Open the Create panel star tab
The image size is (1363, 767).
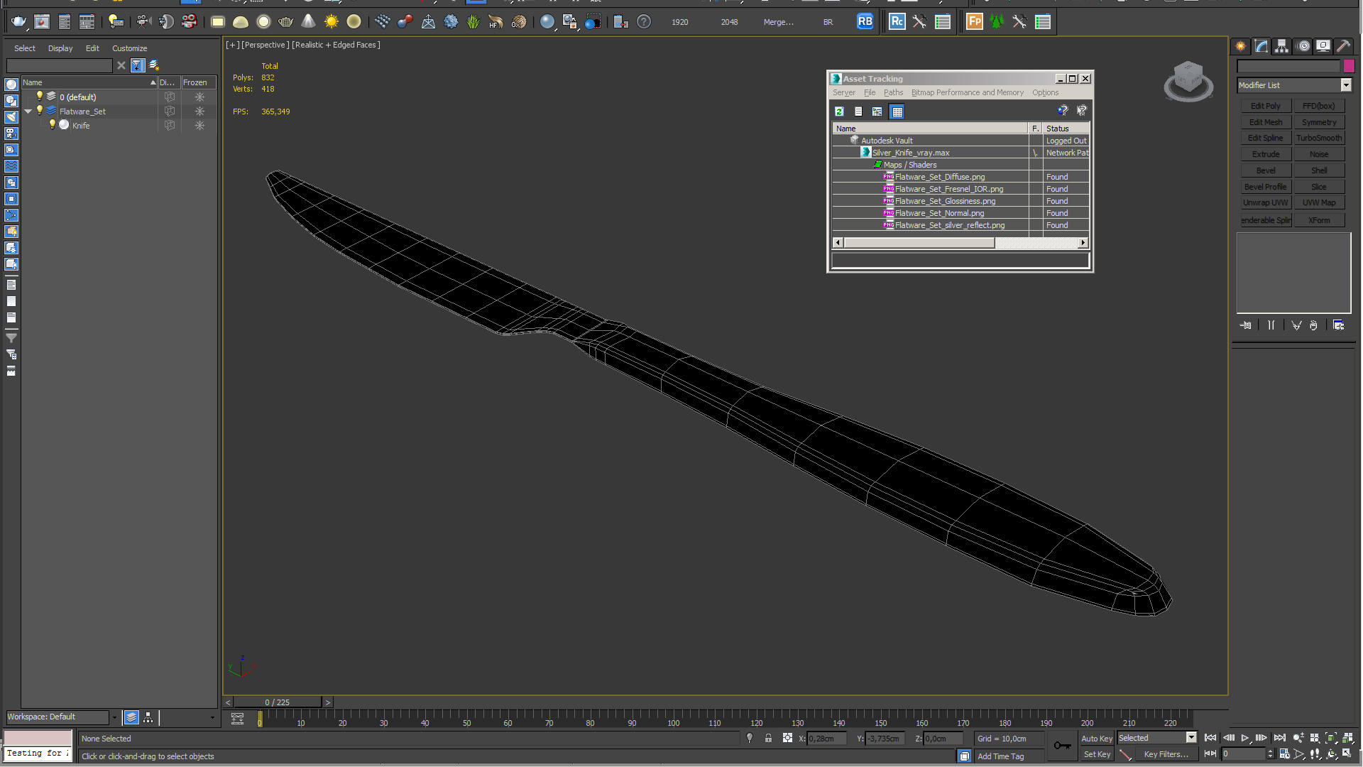(x=1241, y=46)
